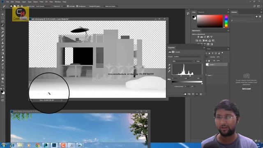Change screen mode icon at toolbar bottom

pos(2,100)
